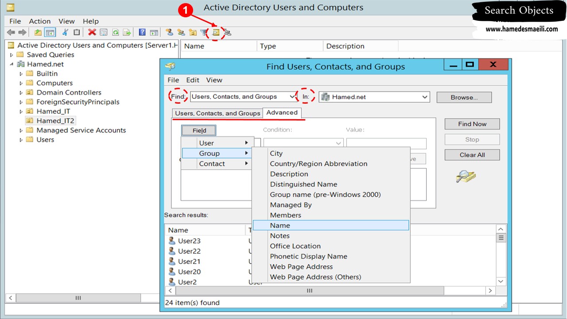Click the Add to group toolbar icon
567x319 pixels.
227,32
